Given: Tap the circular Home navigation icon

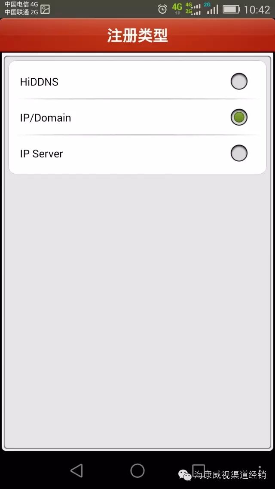Looking at the screenshot, I should (x=137, y=470).
